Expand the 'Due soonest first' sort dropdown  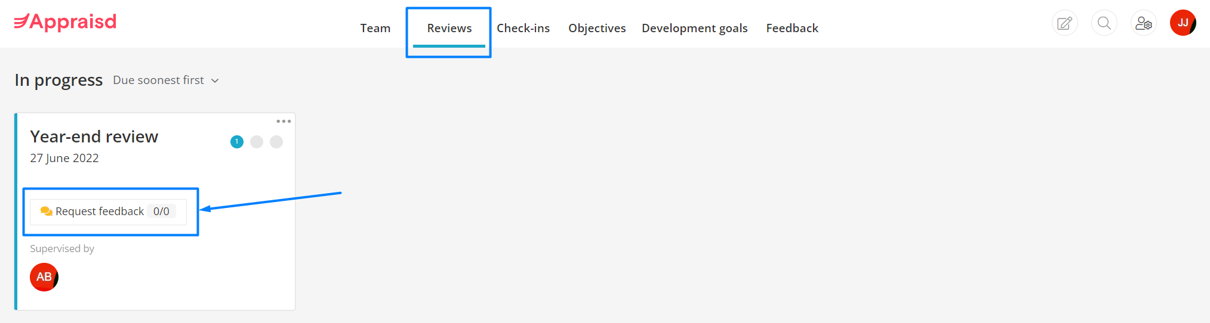[166, 80]
